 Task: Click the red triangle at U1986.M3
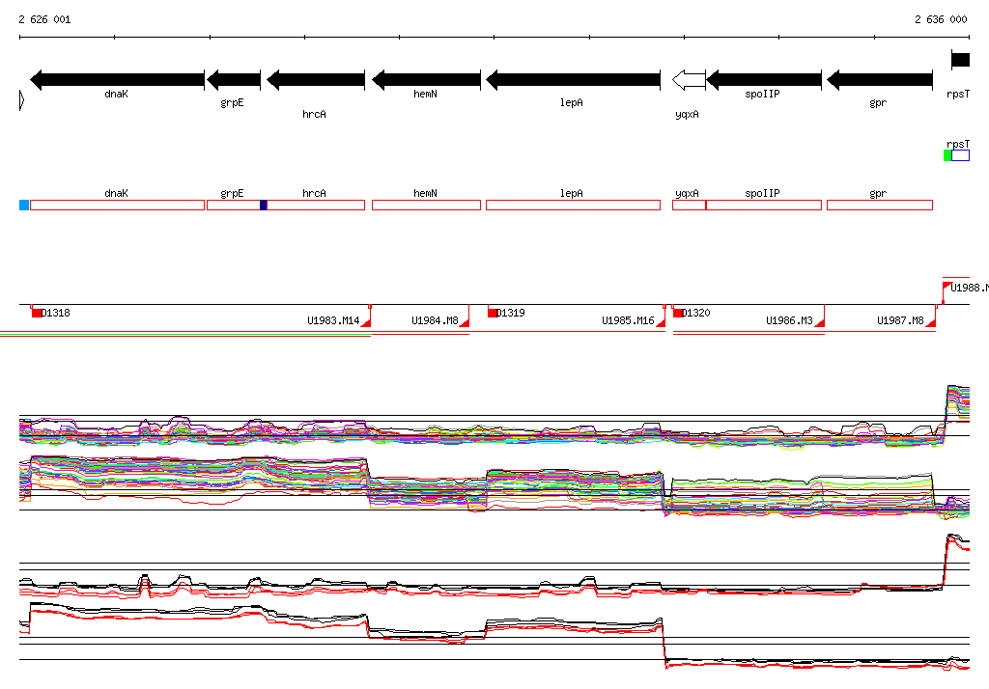(819, 322)
